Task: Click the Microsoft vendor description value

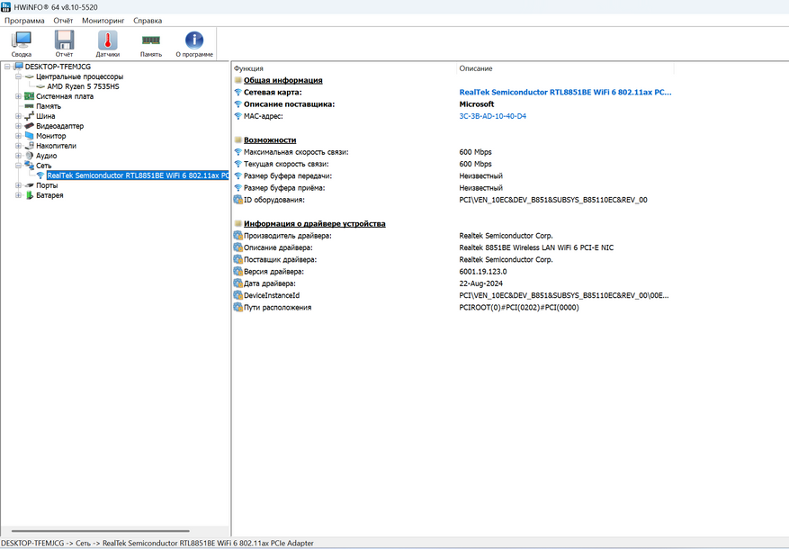Action: (x=477, y=104)
